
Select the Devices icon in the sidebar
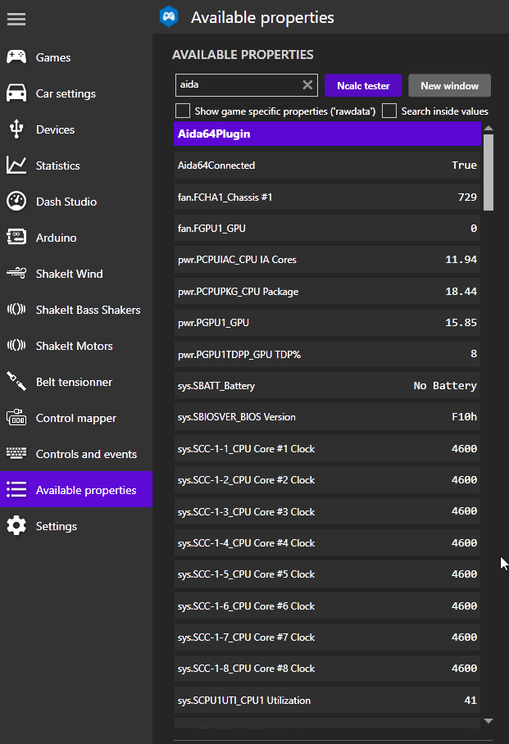17,129
